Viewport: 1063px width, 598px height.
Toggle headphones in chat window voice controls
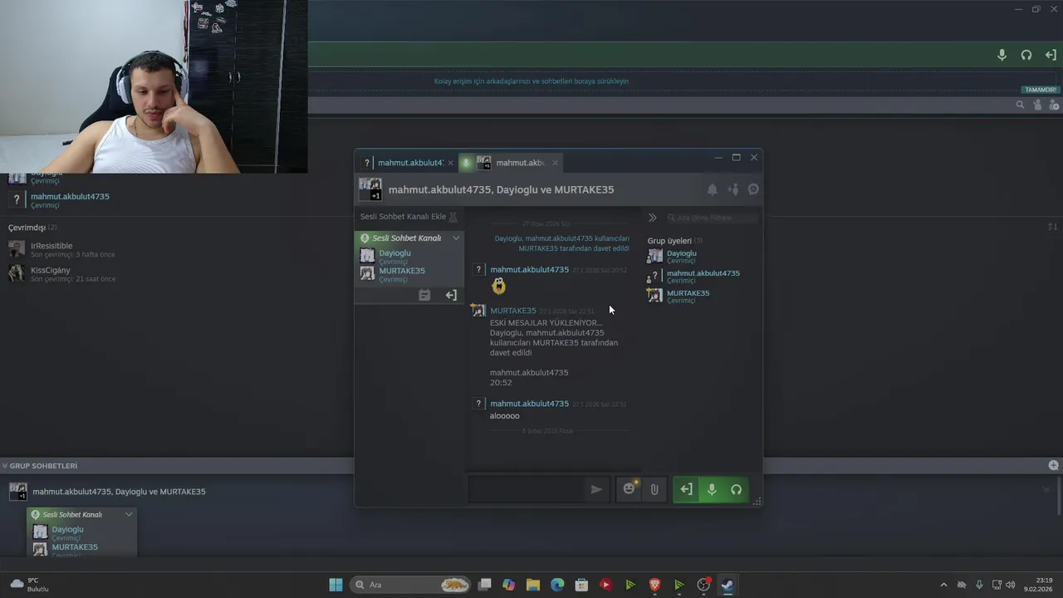[x=736, y=489]
